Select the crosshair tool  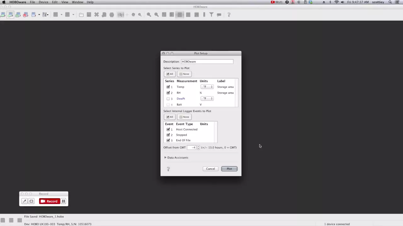127,14
